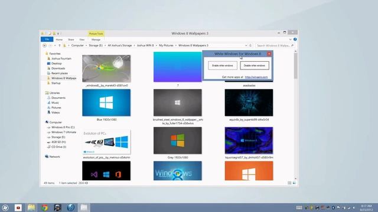Click the scroll down arrow
This screenshot has height=212, width=378.
pos(295,178)
